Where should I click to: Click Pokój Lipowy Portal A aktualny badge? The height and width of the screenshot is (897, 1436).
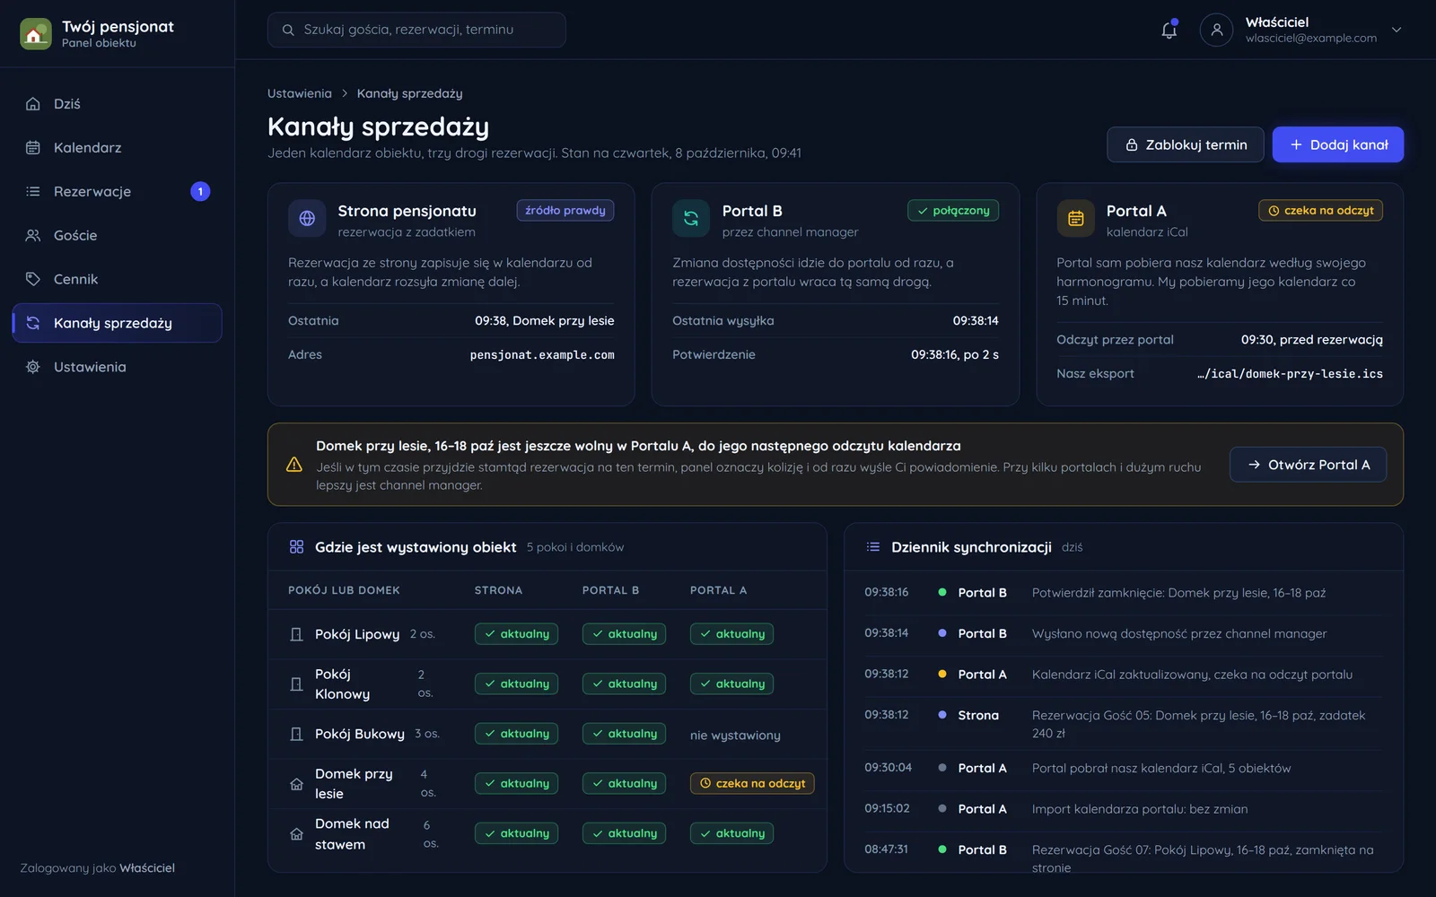tap(731, 634)
